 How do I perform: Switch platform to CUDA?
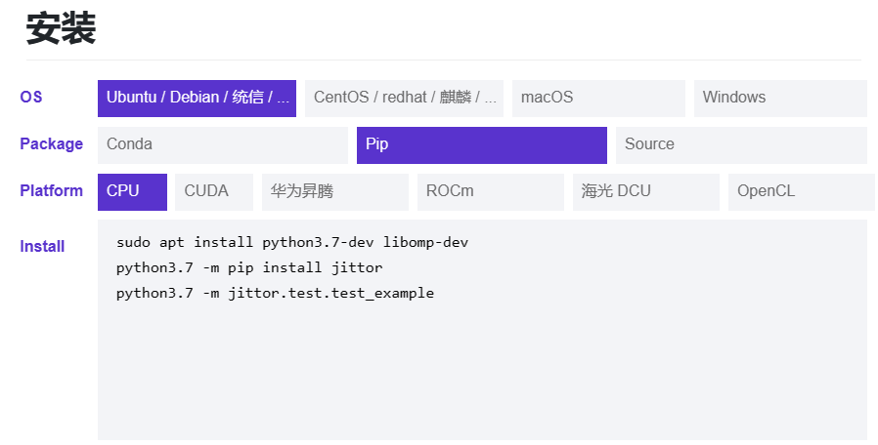[214, 191]
